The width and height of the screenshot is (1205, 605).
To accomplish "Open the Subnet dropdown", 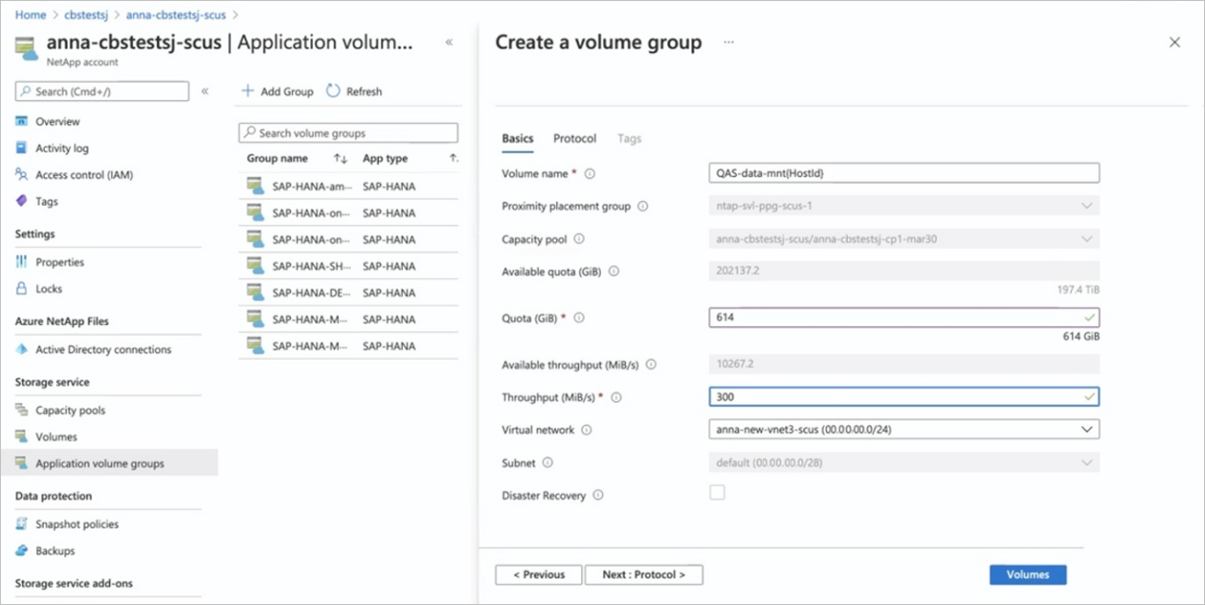I will coord(904,463).
